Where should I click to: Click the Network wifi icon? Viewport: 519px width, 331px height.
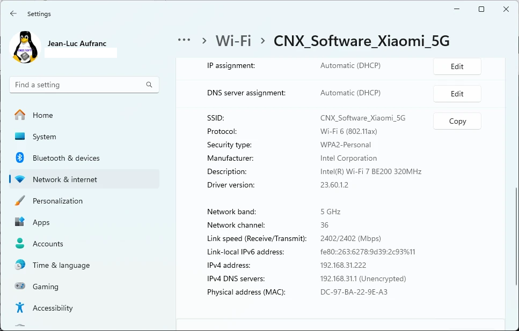tap(20, 179)
